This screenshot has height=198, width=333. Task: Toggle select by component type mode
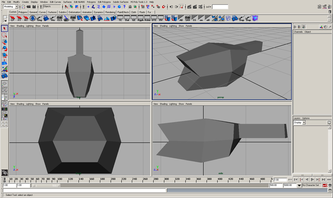(77, 7)
